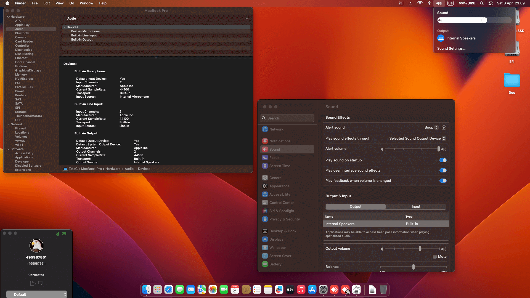Adjust the Output volume slider

click(x=412, y=249)
